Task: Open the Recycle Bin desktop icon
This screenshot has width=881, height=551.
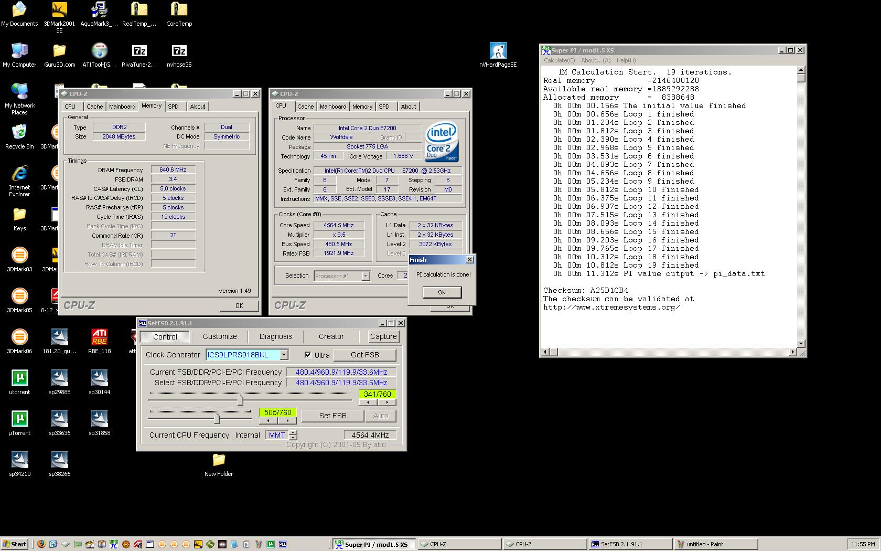Action: [x=19, y=137]
